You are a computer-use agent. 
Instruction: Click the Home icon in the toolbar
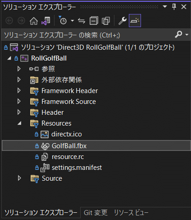pyautogui.click(x=34, y=21)
